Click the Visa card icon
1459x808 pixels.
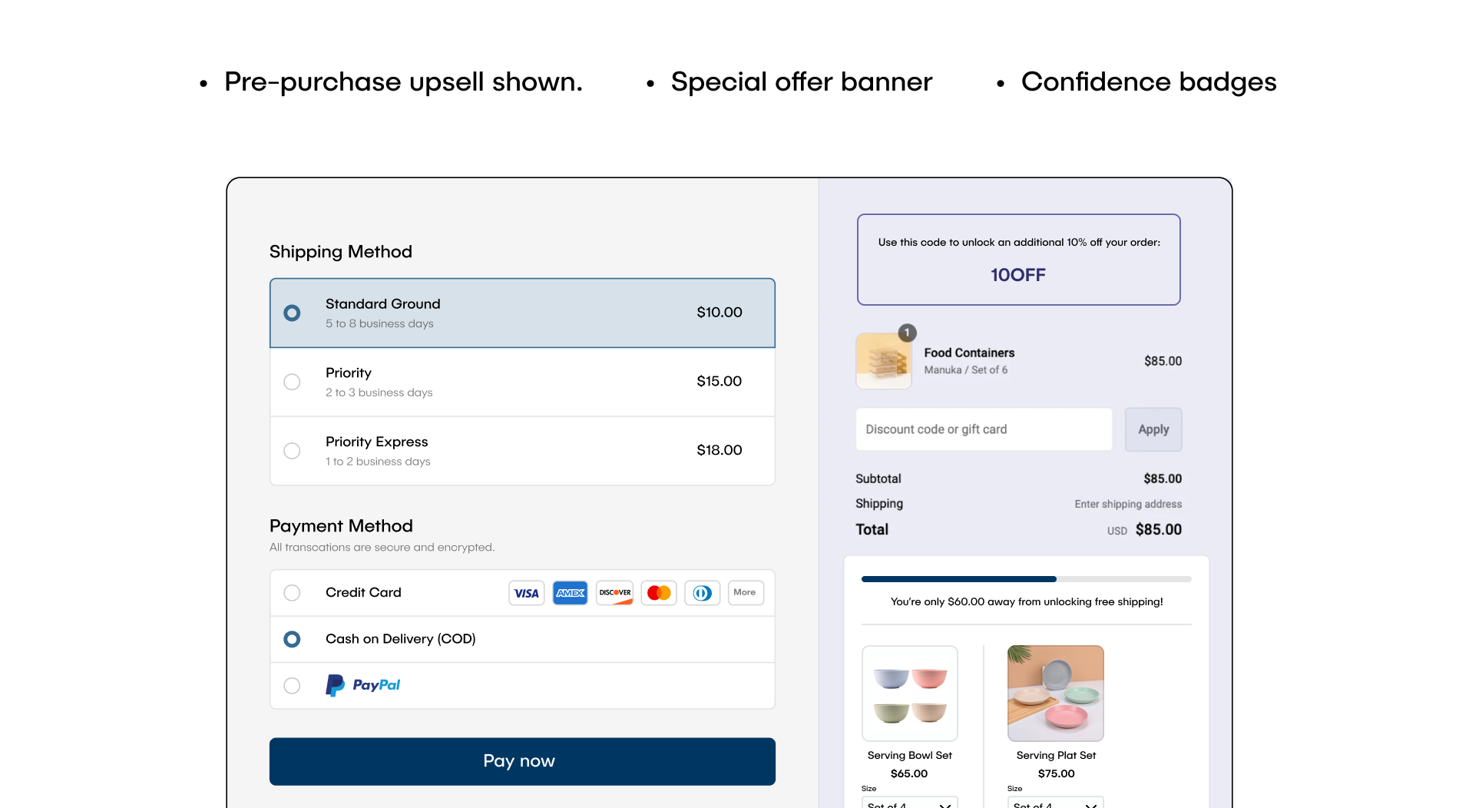pyautogui.click(x=526, y=593)
